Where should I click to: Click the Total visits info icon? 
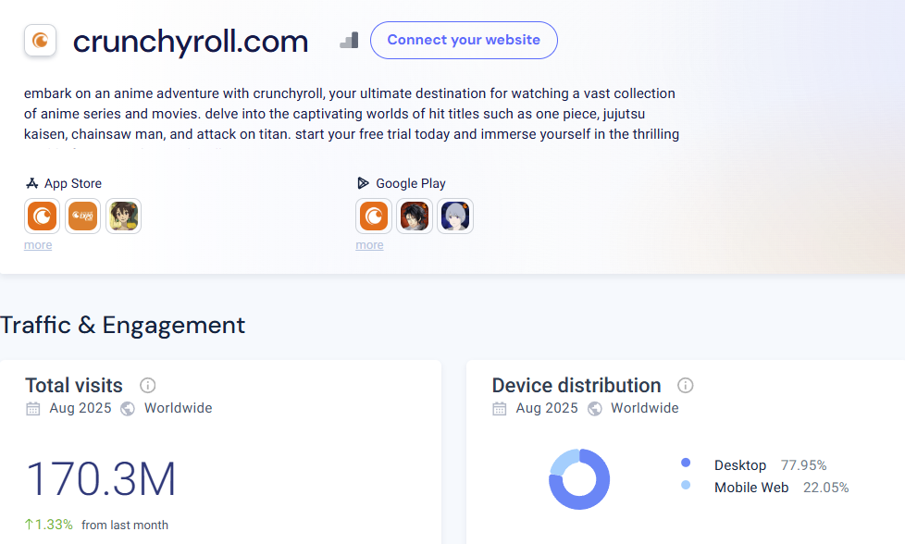[x=148, y=386]
